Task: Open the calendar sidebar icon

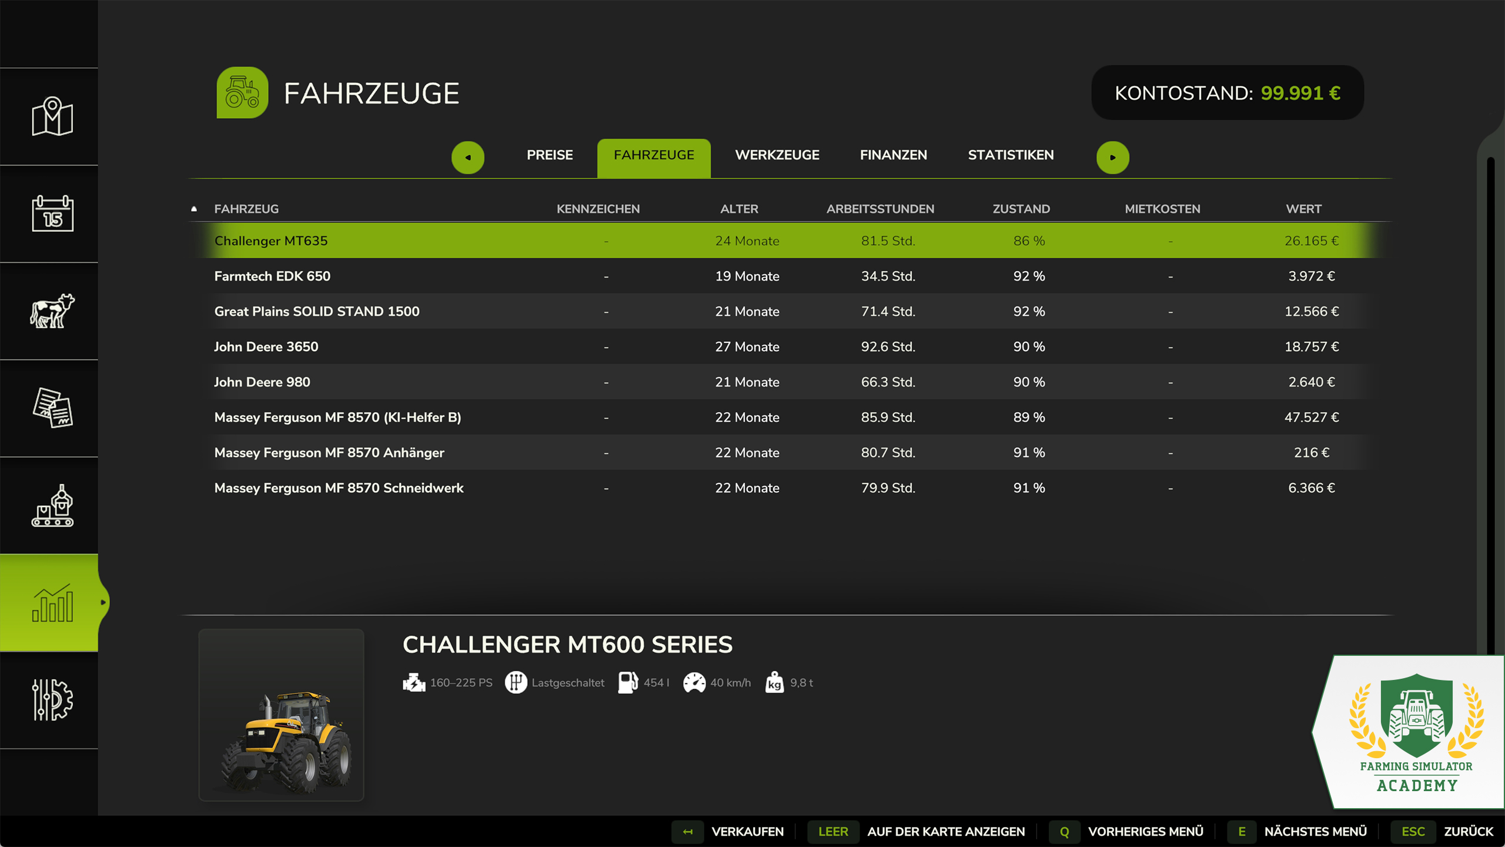Action: [x=52, y=214]
